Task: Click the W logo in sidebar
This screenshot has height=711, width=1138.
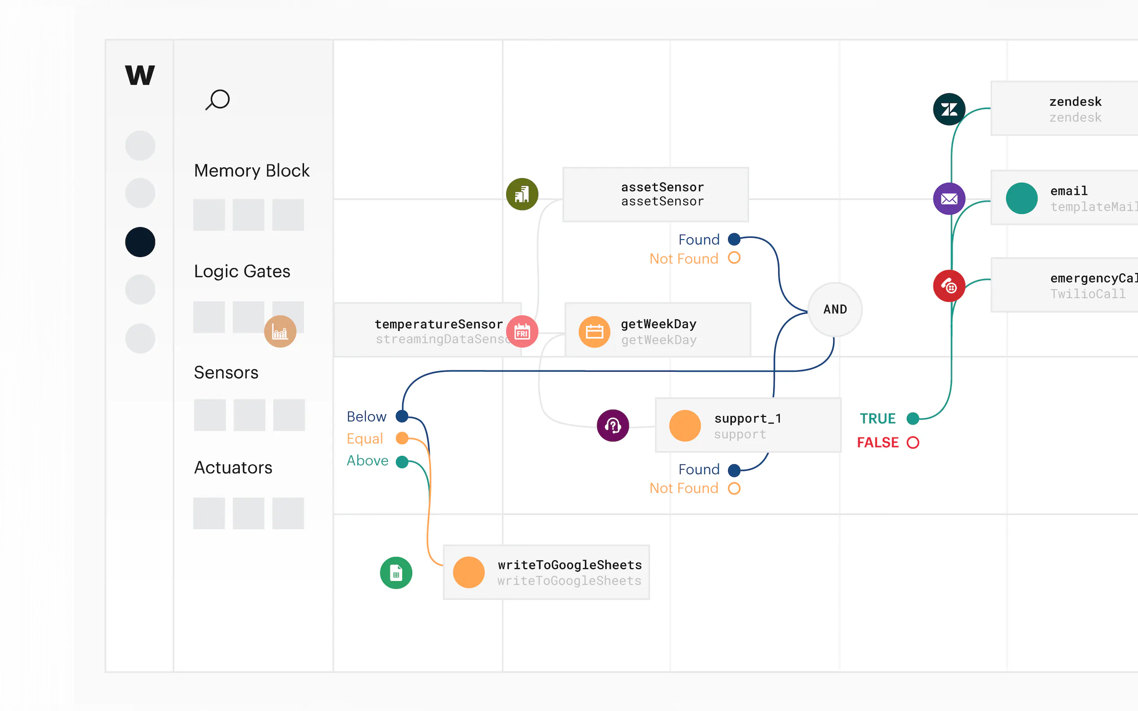Action: pos(140,75)
